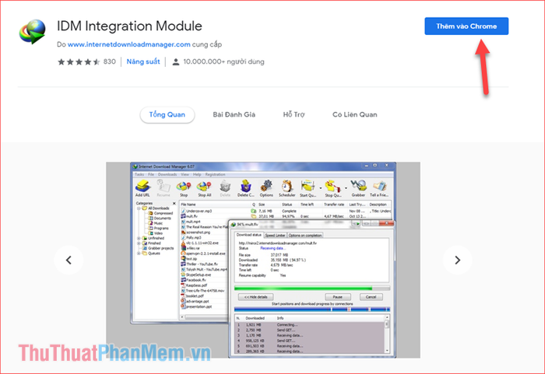Go to the 'Có Liên Quan' tab
This screenshot has width=545, height=374.
pyautogui.click(x=354, y=114)
